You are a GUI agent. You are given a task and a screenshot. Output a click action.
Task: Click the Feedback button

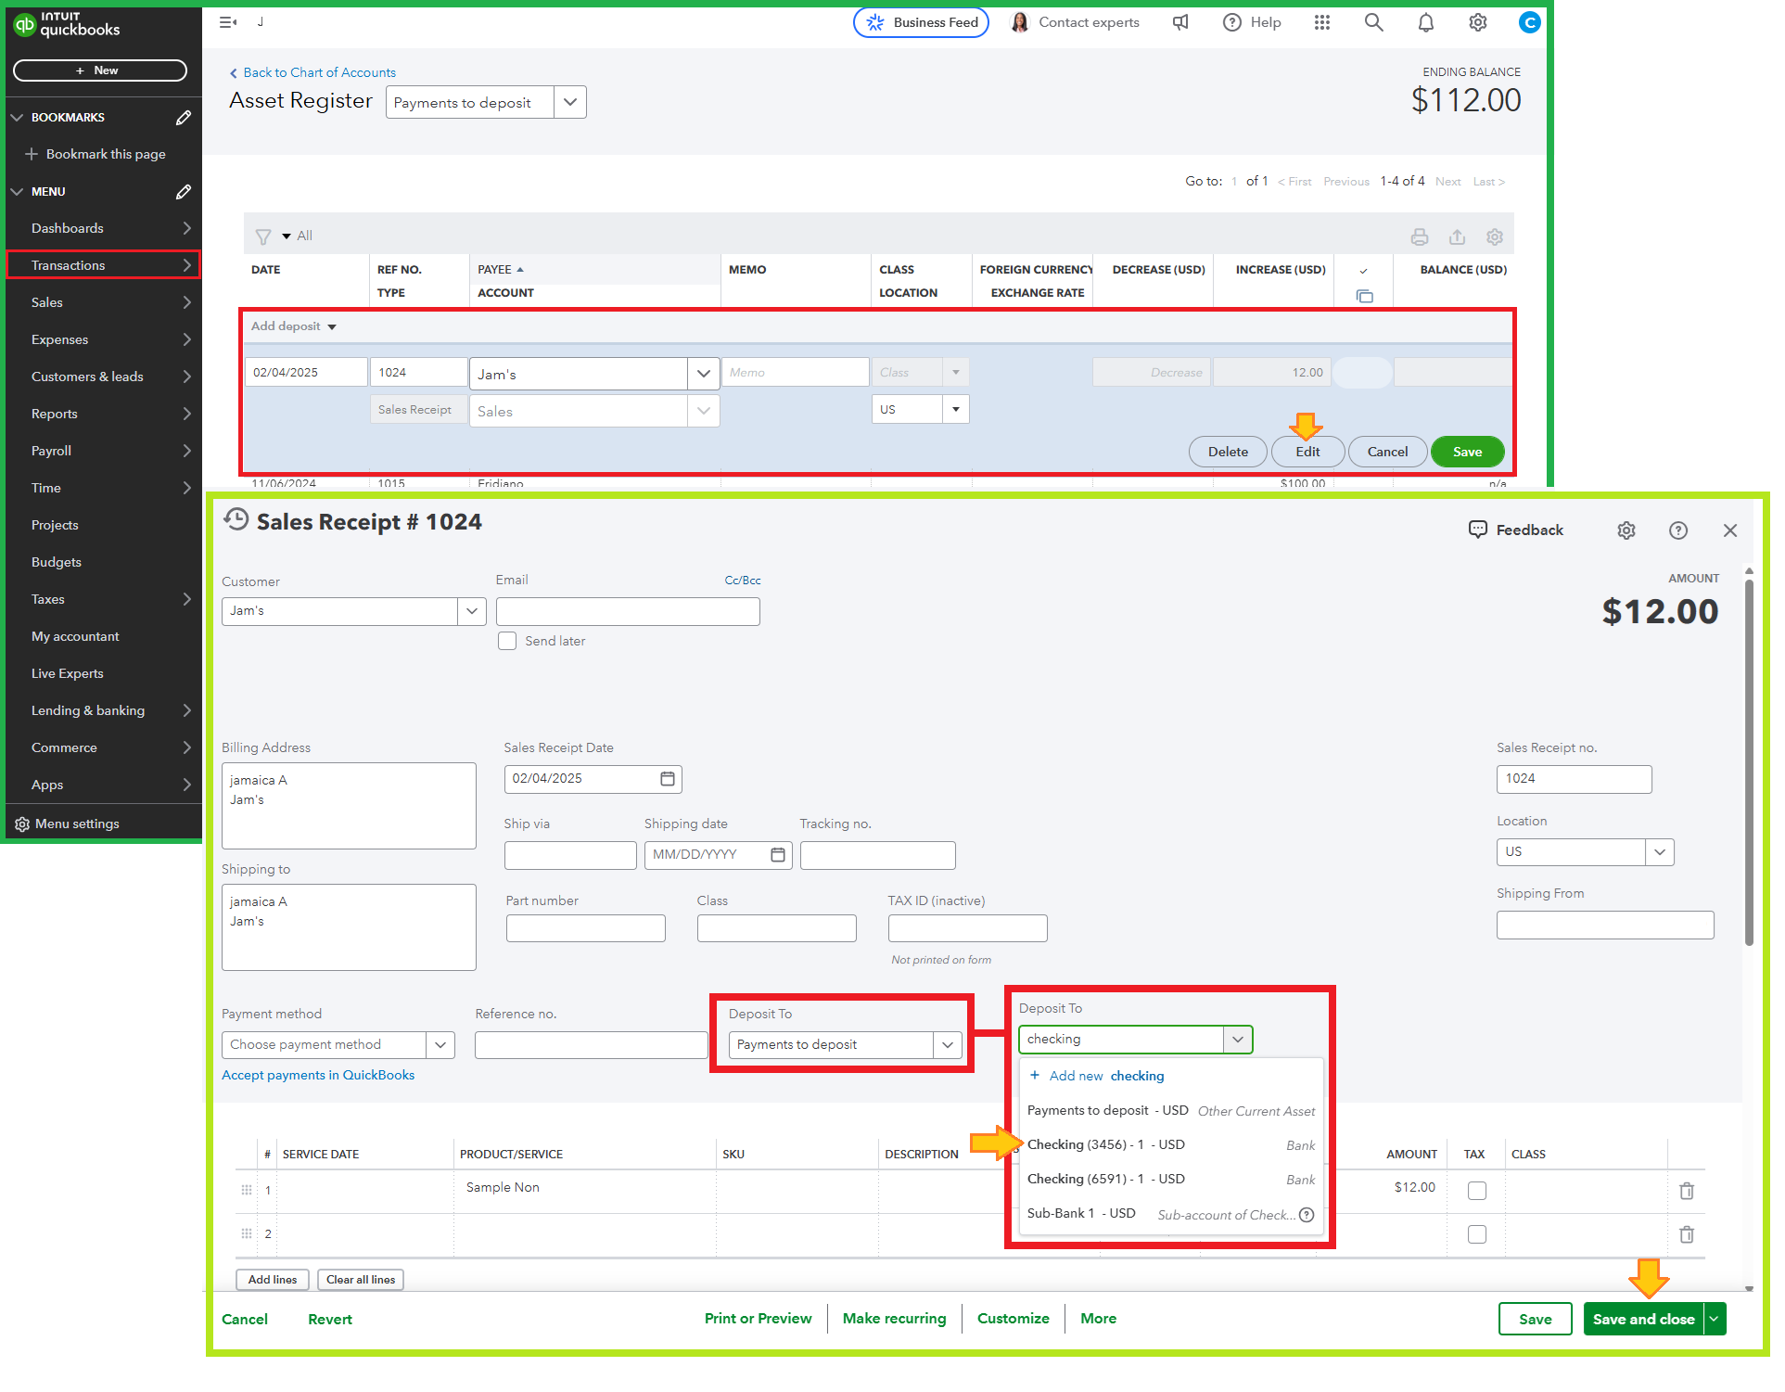[x=1516, y=530]
